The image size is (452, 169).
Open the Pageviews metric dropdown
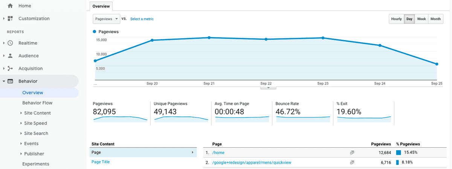pos(106,19)
